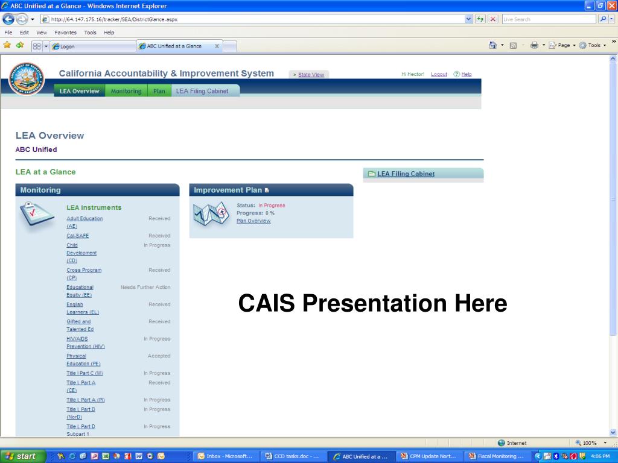This screenshot has height=463, width=618.
Task: Click the State View link
Action: point(311,74)
